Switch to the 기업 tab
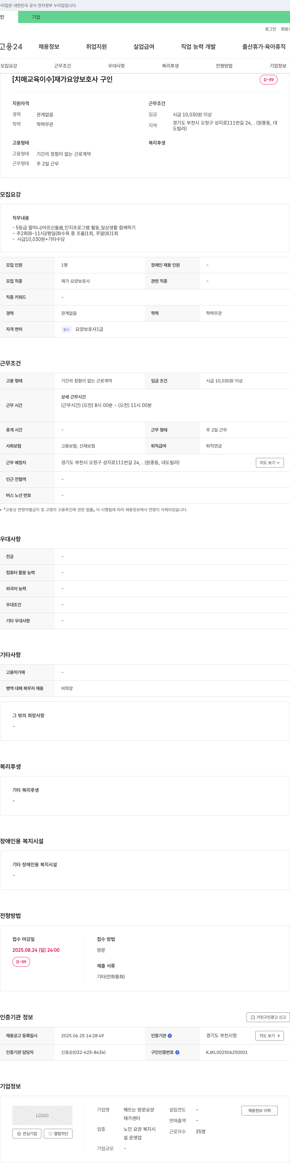Image resolution: width=290 pixels, height=1163 pixels. (36, 17)
